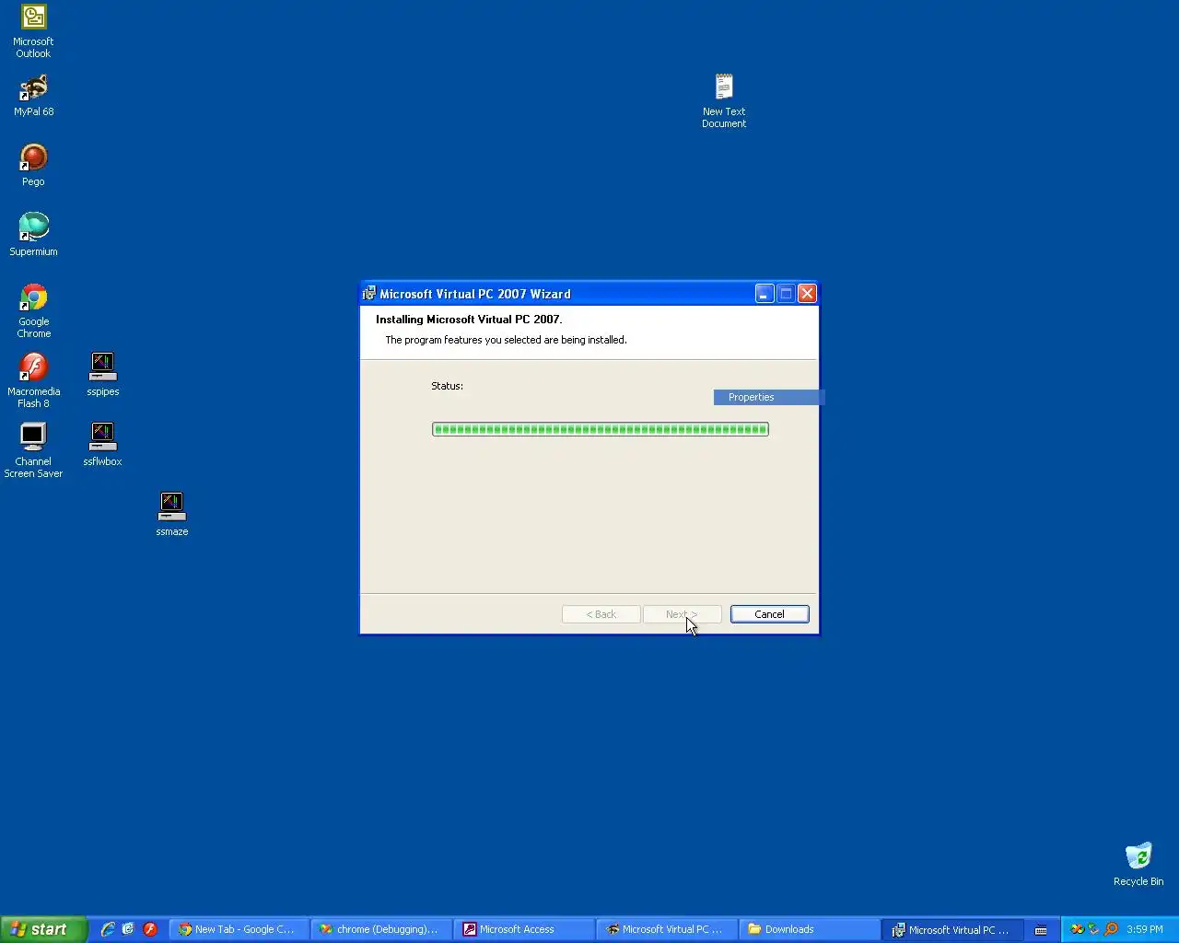Select the ssmaze desktop icon
Screen dimensions: 1179x943
click(171, 515)
